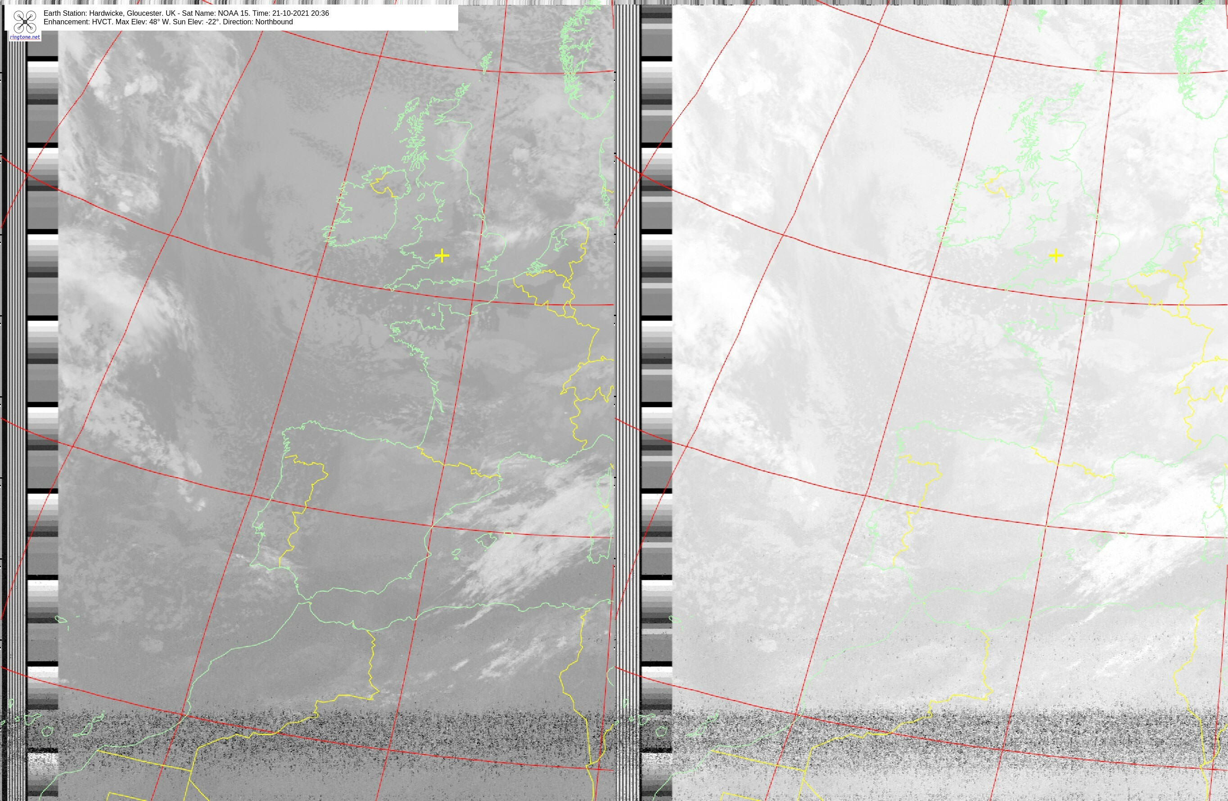Click the Shetland Islands outline on left image
This screenshot has height=801, width=1228.
pos(486,63)
